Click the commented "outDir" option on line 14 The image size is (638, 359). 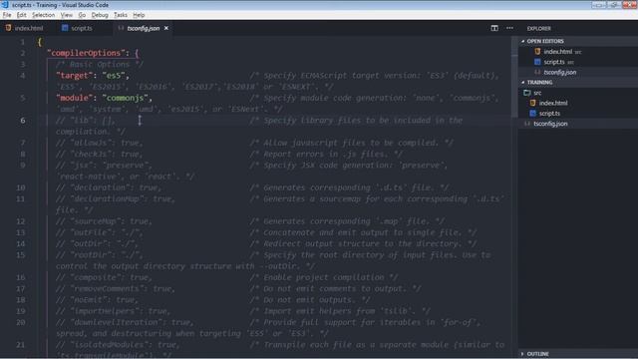coord(97,243)
